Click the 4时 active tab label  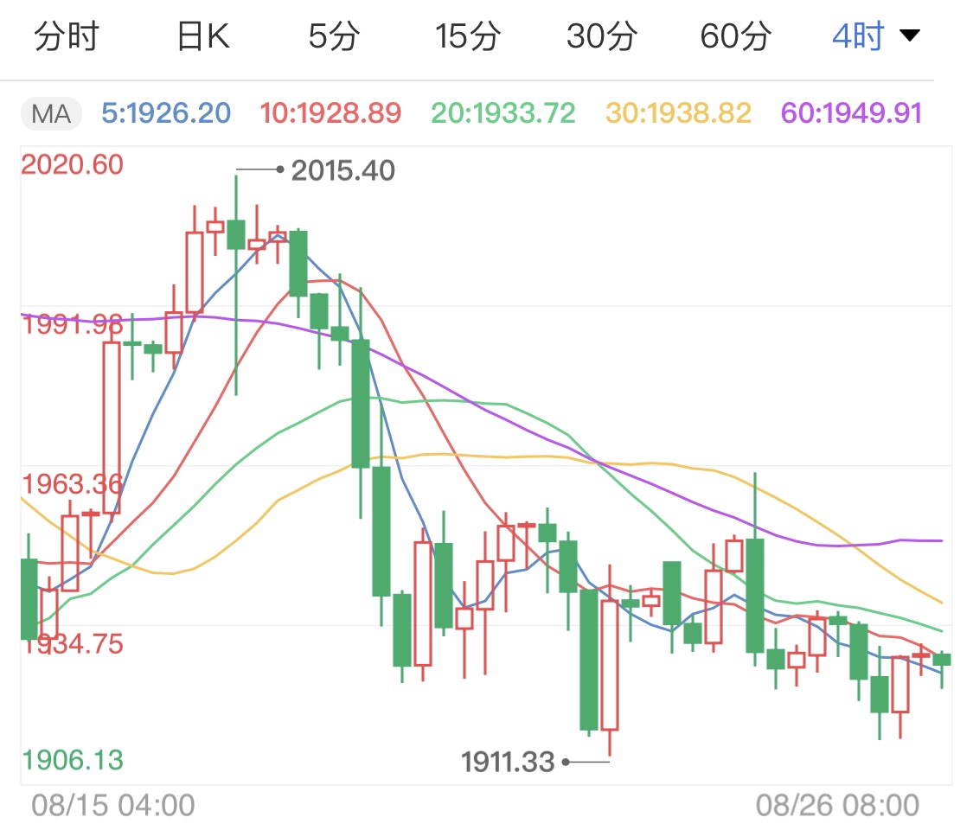pos(858,36)
